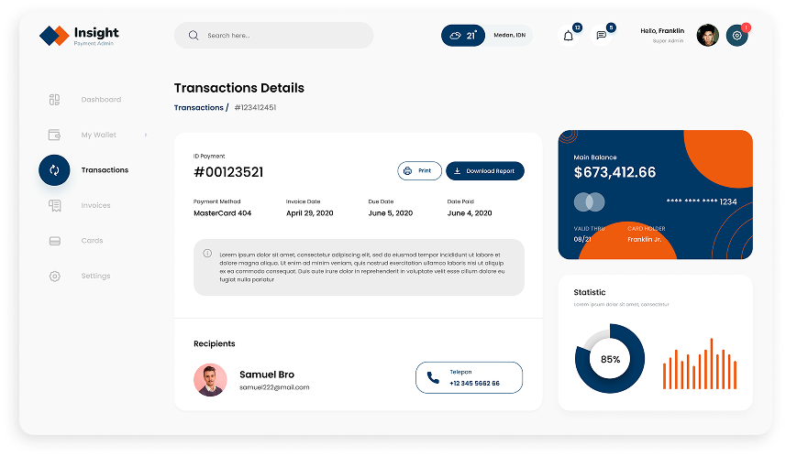Click the info icon in note box
The height and width of the screenshot is (456, 786).
point(207,254)
